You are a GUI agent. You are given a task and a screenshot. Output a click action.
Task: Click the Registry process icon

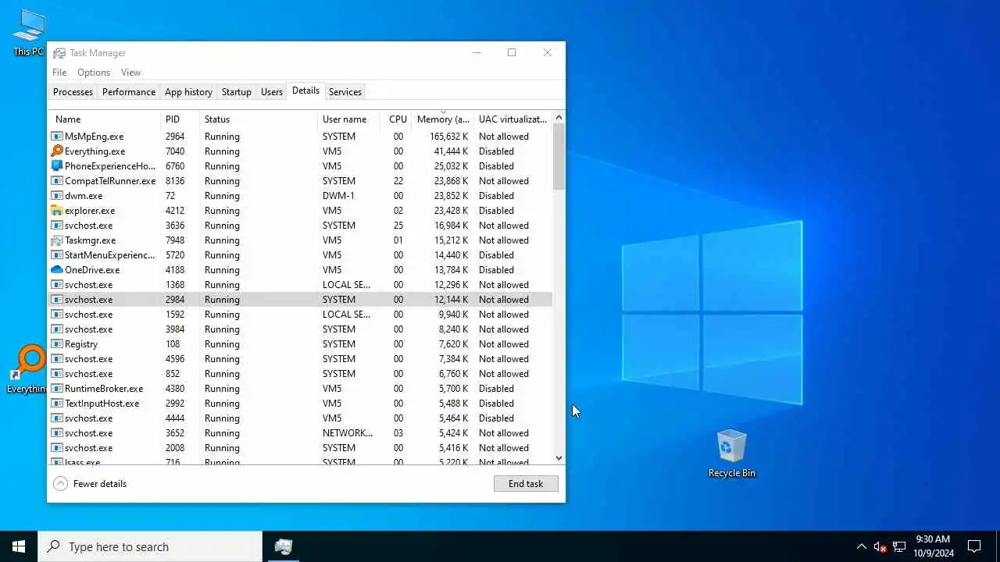(x=56, y=343)
